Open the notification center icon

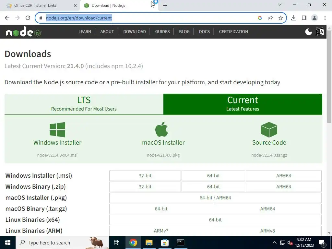(x=322, y=243)
